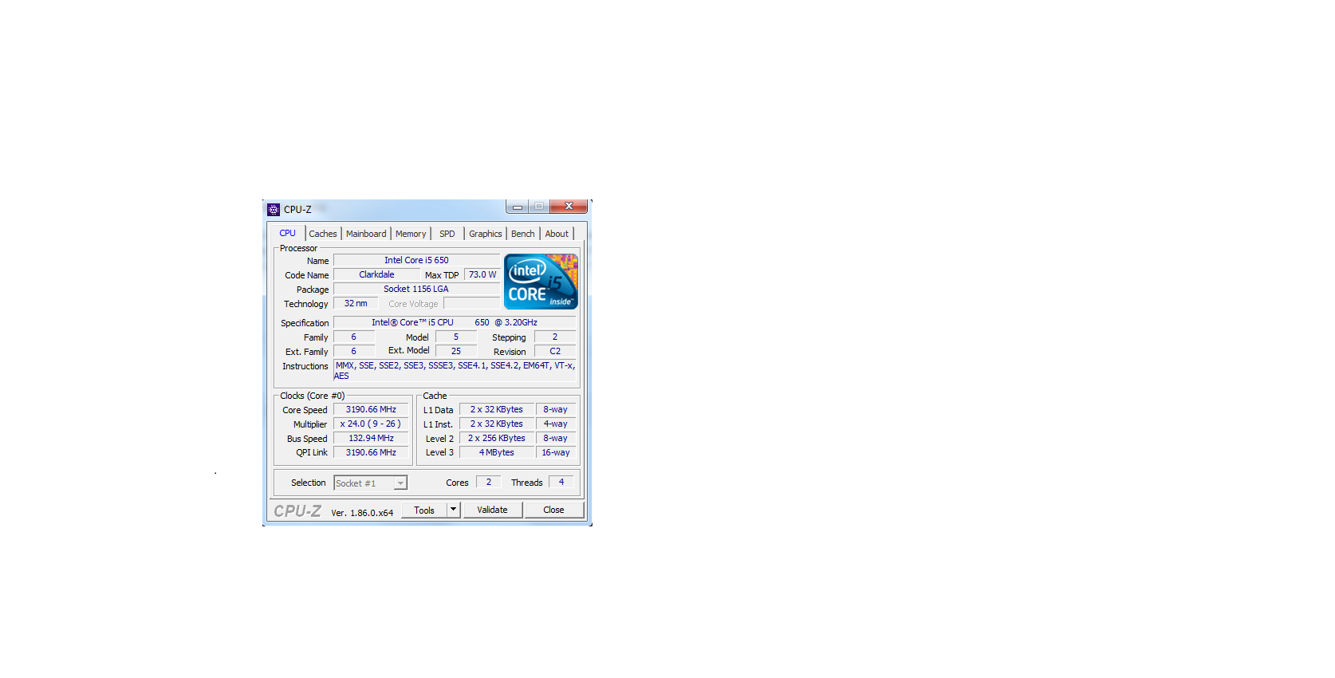Click the Threads count value 4
Image resolution: width=1335 pixels, height=678 pixels.
pos(561,482)
